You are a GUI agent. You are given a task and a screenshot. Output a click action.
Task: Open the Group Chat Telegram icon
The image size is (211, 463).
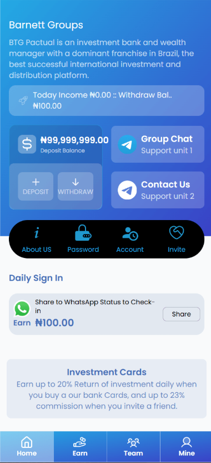point(127,144)
